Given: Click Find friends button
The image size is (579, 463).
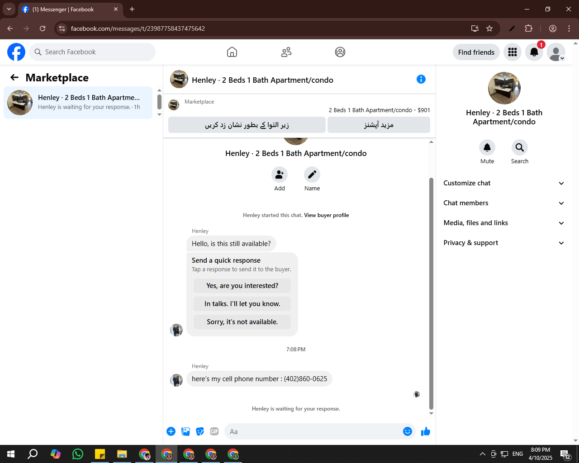Looking at the screenshot, I should click(476, 52).
